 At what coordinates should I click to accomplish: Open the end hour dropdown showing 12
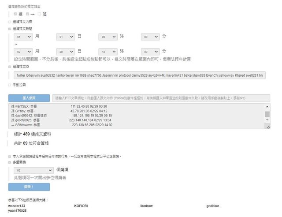(107, 51)
